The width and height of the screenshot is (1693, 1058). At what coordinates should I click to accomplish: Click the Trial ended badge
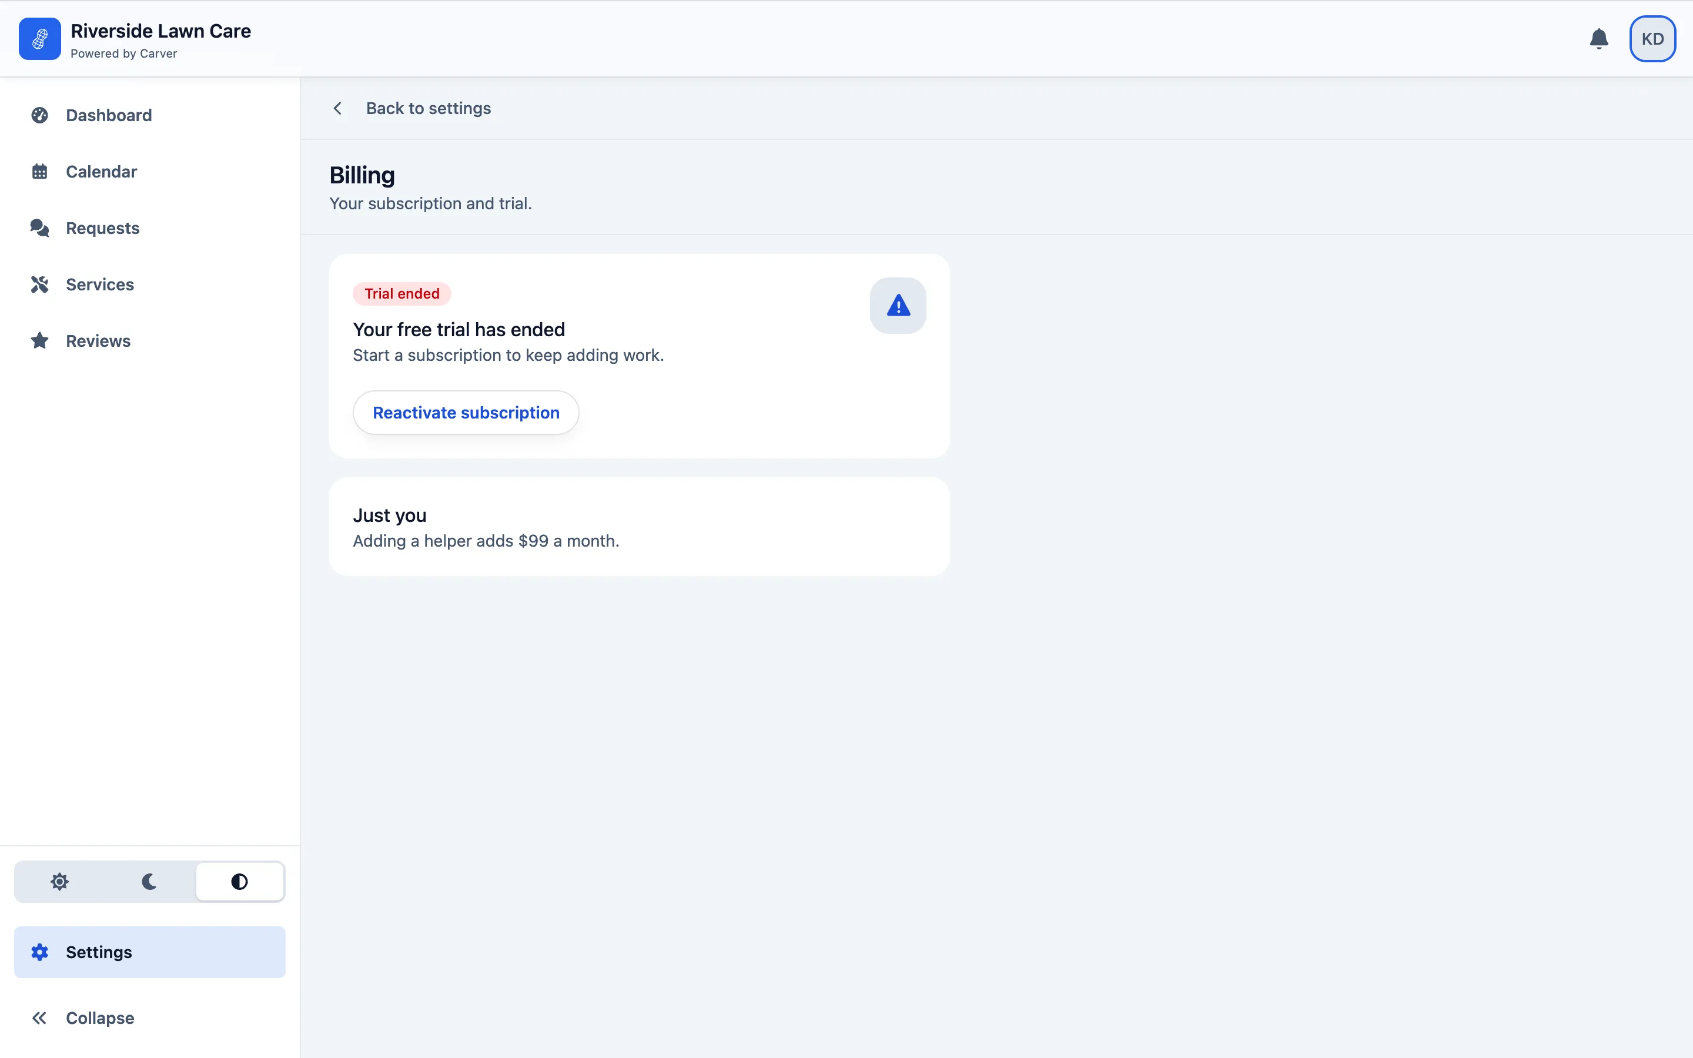coord(402,294)
